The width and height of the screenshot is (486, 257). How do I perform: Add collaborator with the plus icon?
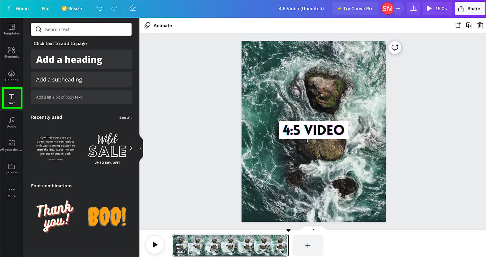[x=398, y=9]
